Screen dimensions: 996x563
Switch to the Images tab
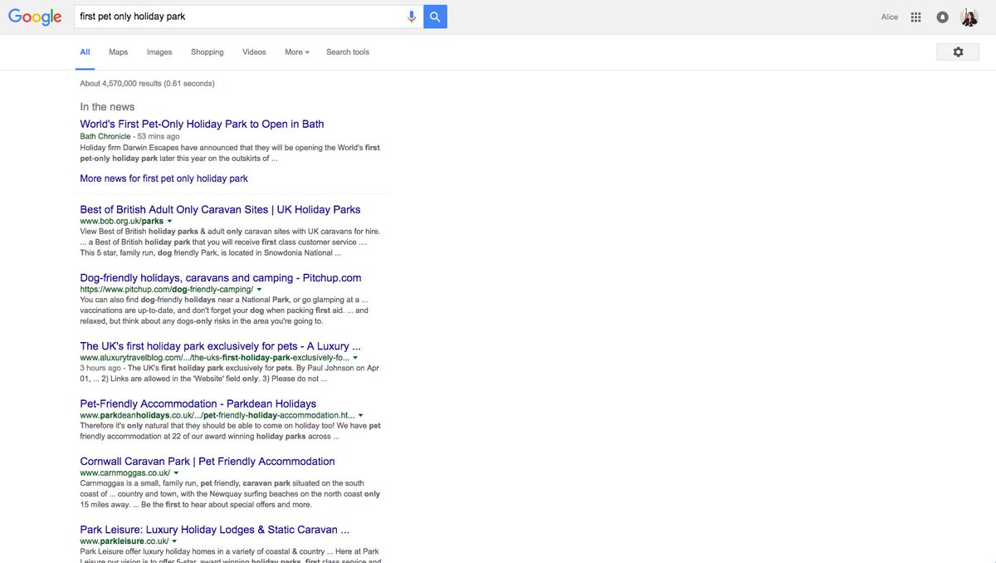pyautogui.click(x=159, y=51)
